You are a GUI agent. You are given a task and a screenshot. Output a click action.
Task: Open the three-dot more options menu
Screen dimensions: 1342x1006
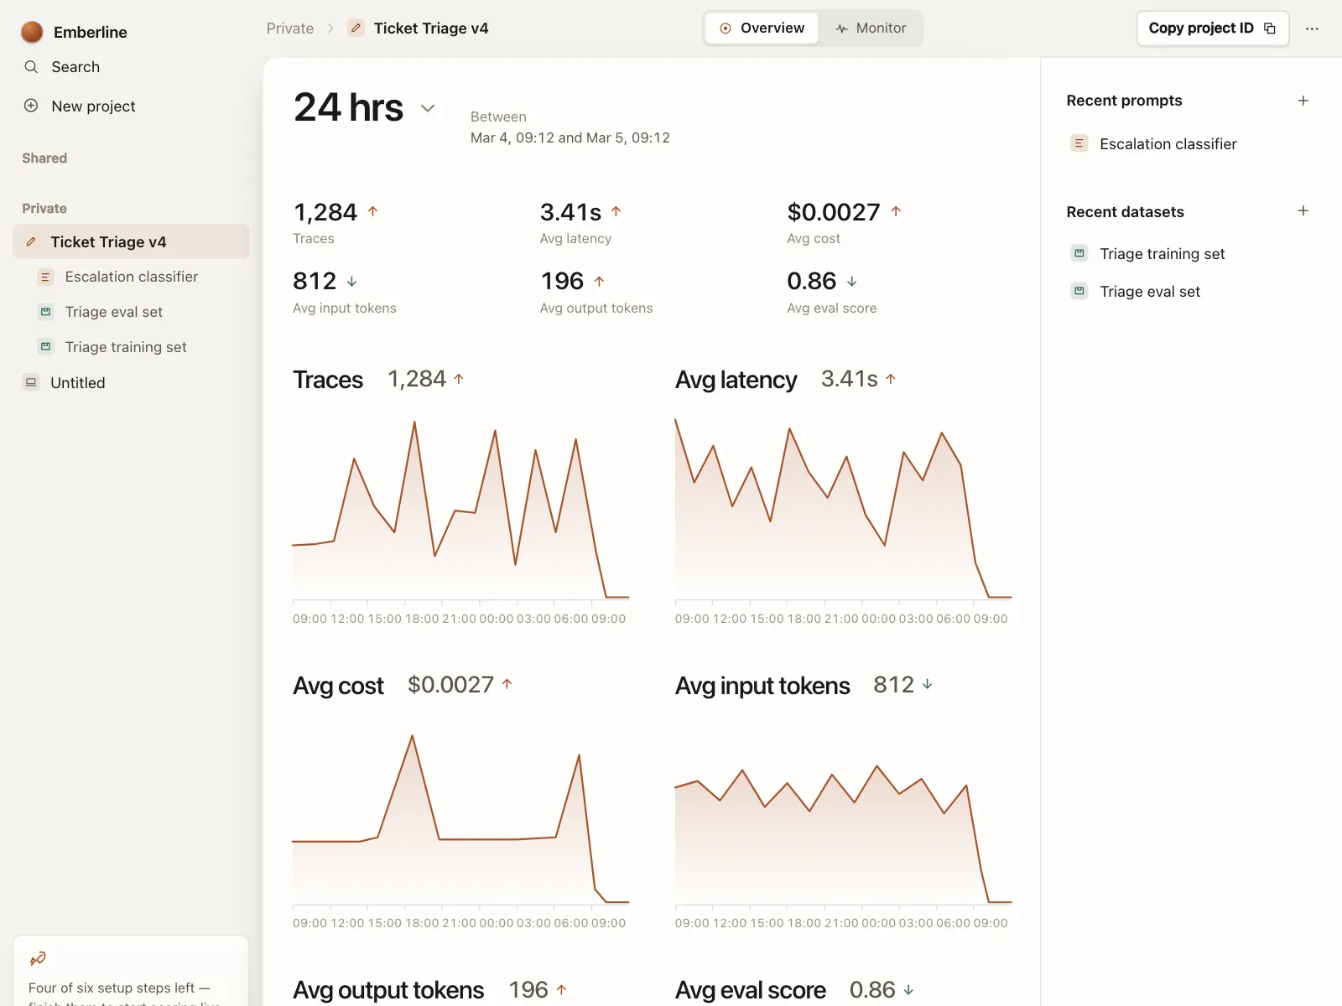coord(1312,29)
